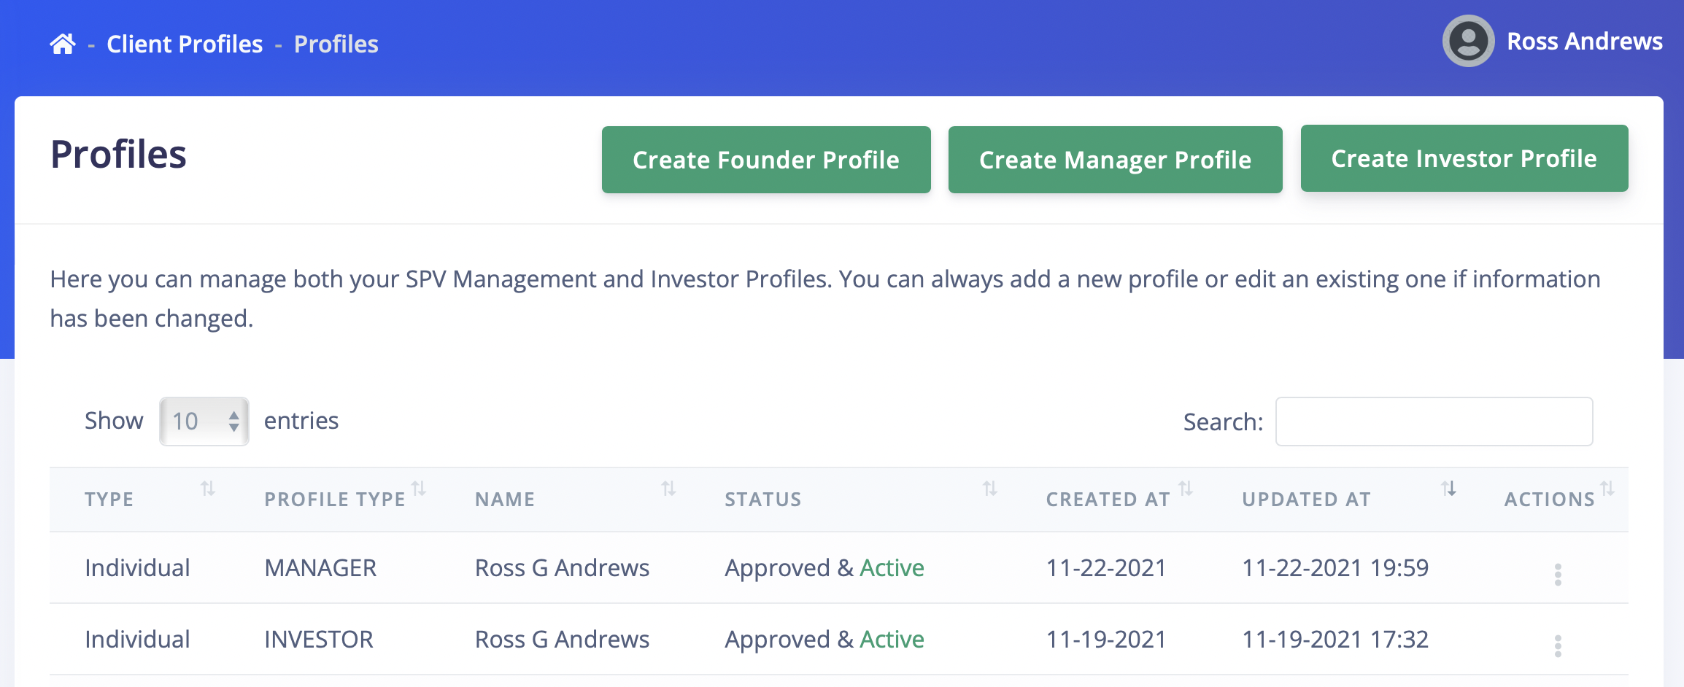Sort table by Status column arrows
The image size is (1684, 687).
[x=989, y=489]
